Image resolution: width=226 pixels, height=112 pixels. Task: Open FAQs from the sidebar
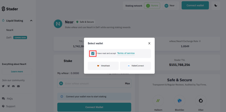(x=10, y=99)
